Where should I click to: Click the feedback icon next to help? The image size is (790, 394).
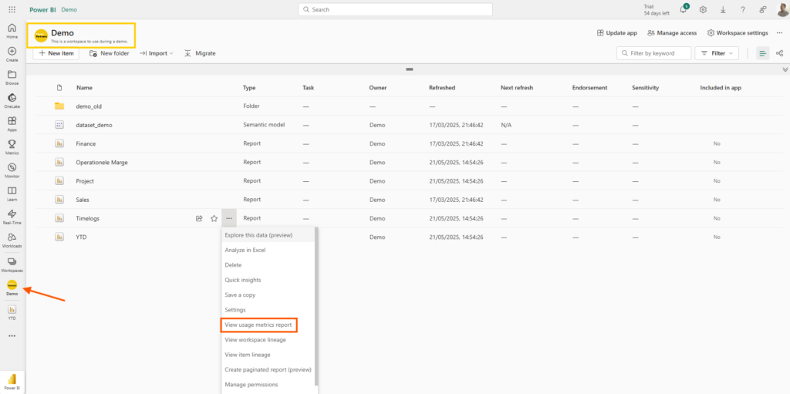pos(763,9)
